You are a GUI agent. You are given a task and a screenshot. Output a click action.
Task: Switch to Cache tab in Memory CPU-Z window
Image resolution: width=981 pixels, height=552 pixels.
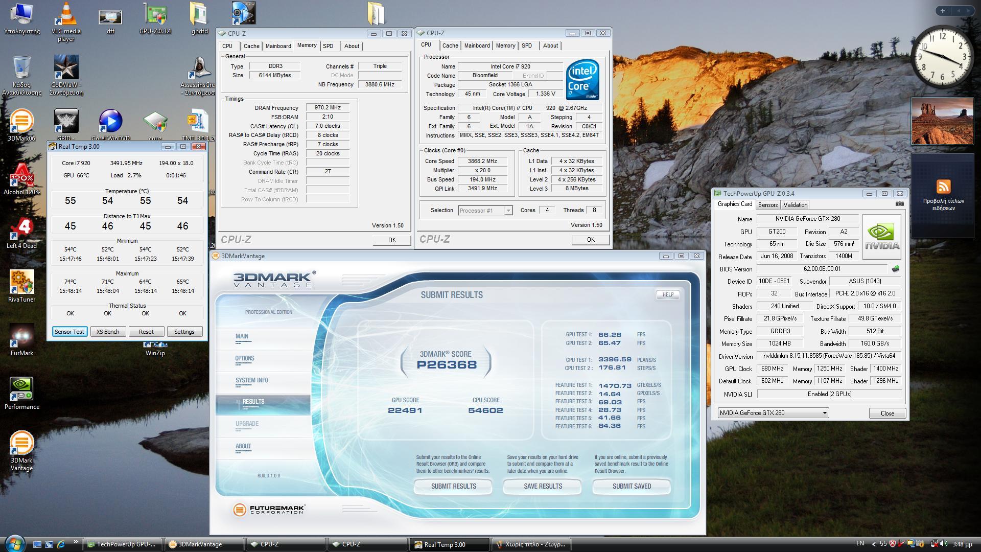coord(251,46)
